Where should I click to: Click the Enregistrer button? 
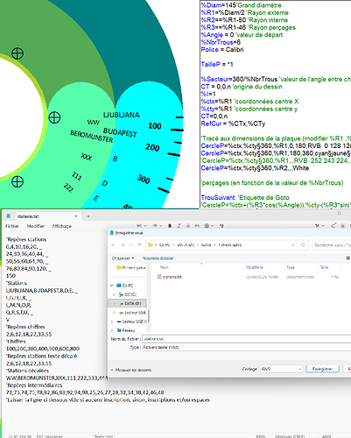tap(322, 369)
